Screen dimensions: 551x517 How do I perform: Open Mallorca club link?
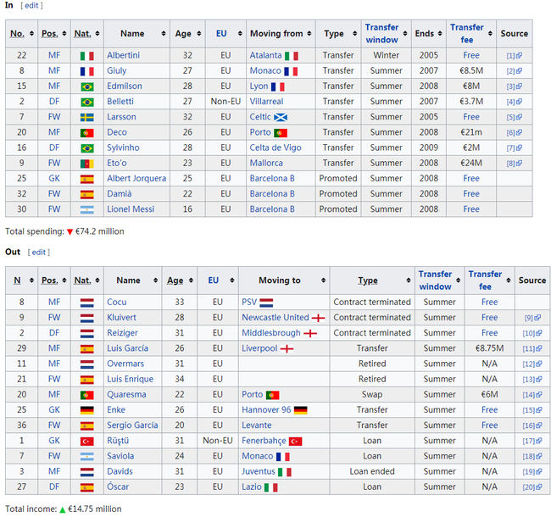(266, 163)
